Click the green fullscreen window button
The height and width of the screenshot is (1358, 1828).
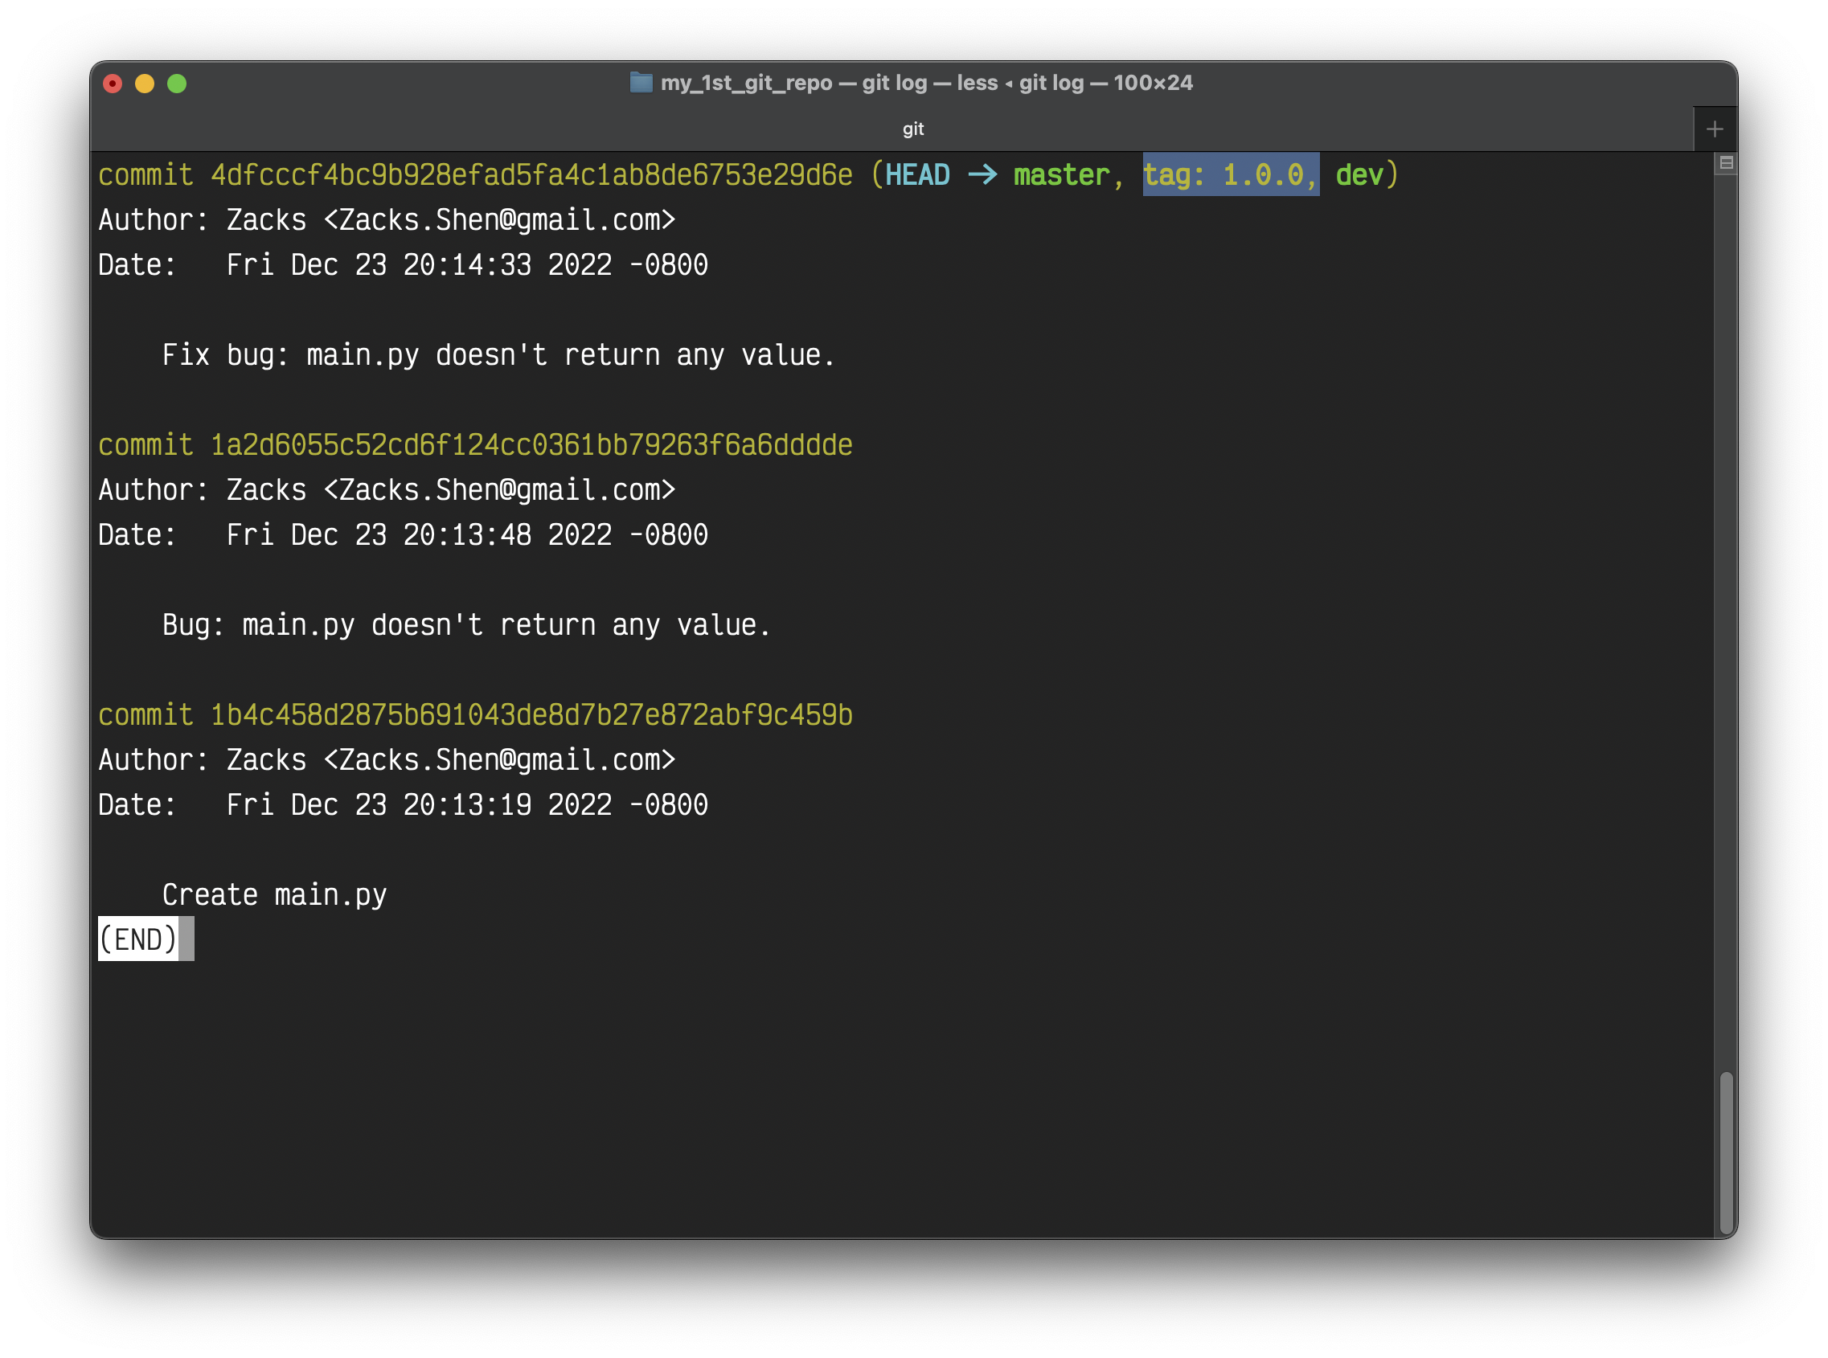pos(177,84)
